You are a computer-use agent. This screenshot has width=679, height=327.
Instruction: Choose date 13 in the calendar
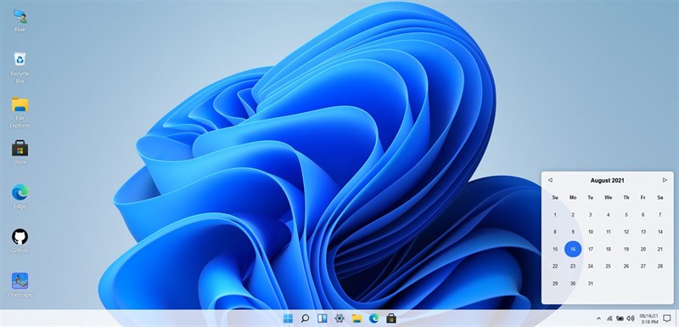643,232
